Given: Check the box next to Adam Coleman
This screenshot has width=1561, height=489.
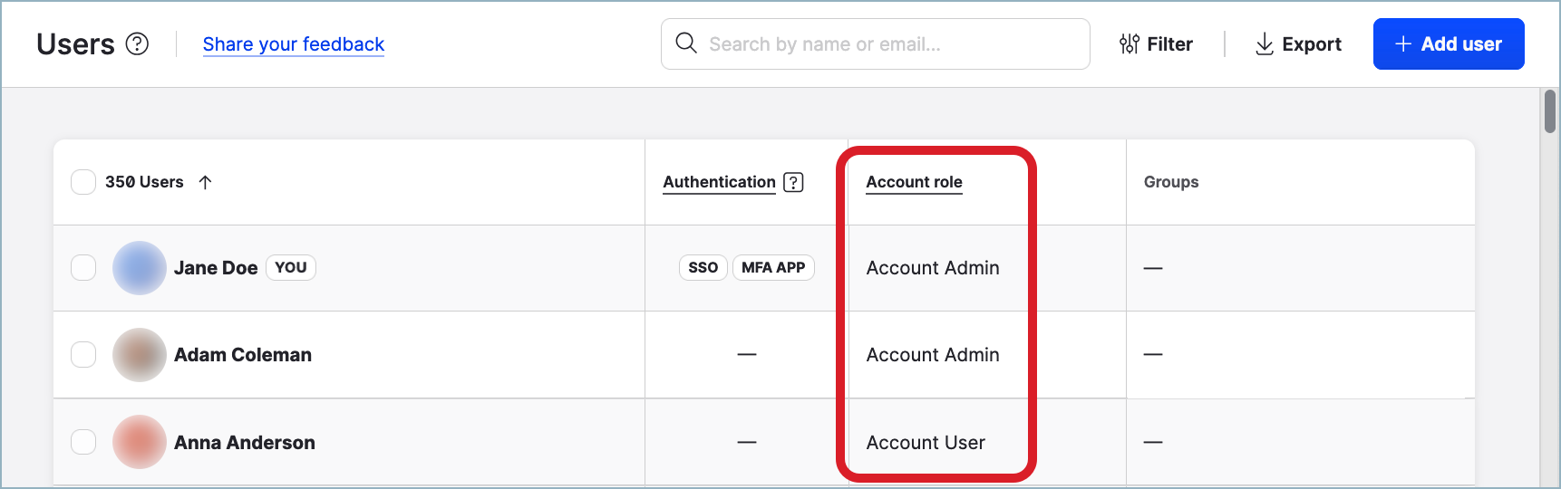Looking at the screenshot, I should click(83, 355).
